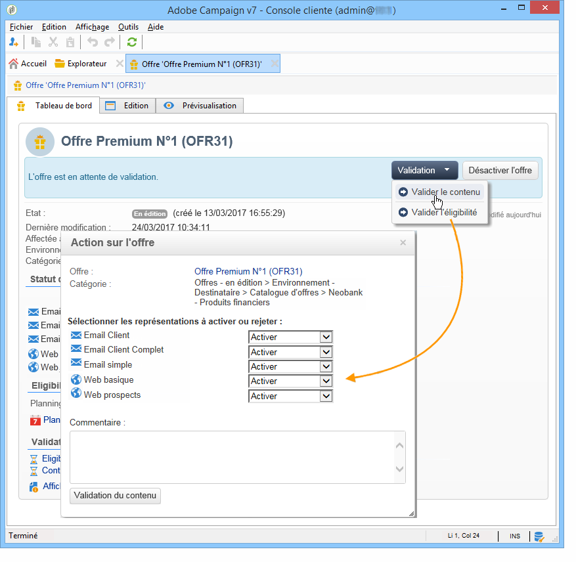Screen dimensions: 576x562
Task: Click the Accueil home icon
Action: click(x=14, y=64)
